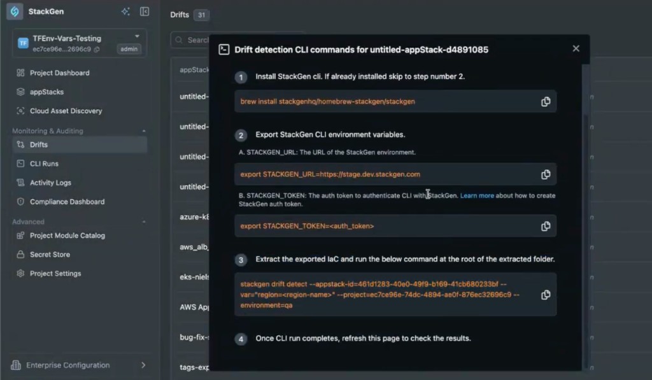Click the Drifts count badge 31
Image resolution: width=652 pixels, height=380 pixels.
click(201, 15)
